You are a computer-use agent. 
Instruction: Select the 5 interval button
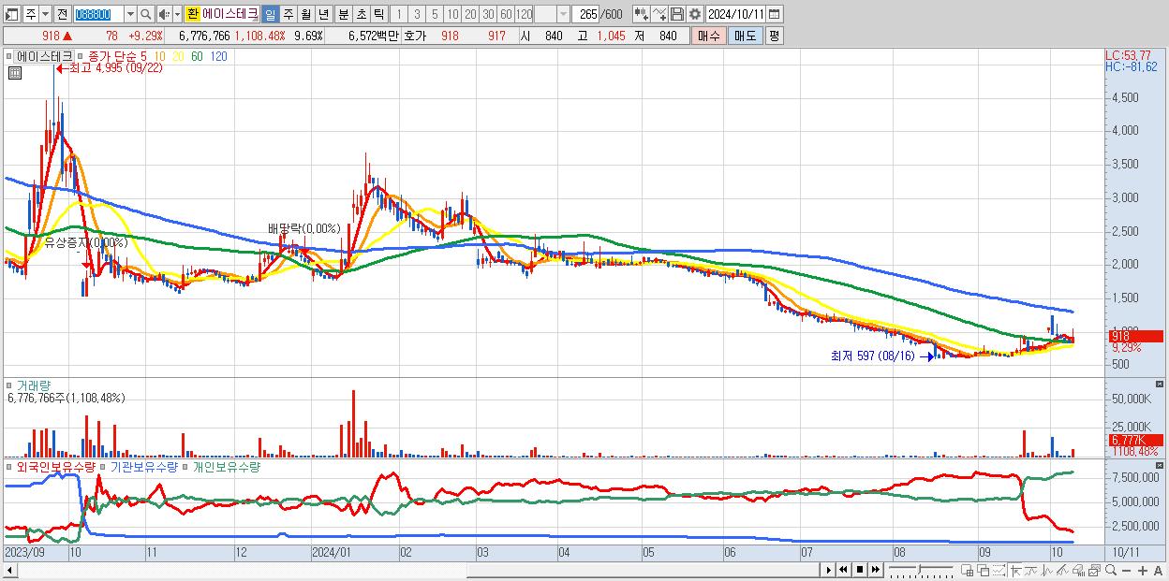[x=435, y=14]
